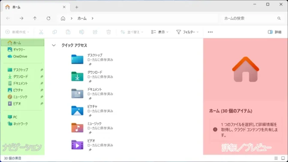This screenshot has height=162, width=288.
Task: Select ダウンロード in navigation pane
Action: coord(22,77)
